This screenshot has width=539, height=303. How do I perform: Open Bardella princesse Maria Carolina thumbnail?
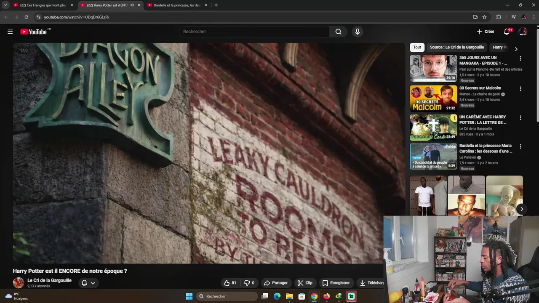(x=433, y=156)
